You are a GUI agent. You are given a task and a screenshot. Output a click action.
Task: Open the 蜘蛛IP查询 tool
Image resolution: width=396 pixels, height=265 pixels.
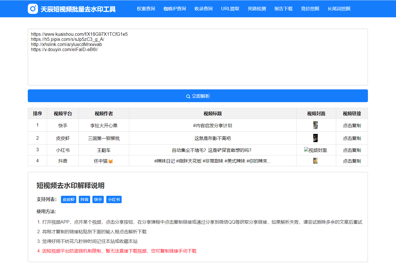(x=175, y=9)
